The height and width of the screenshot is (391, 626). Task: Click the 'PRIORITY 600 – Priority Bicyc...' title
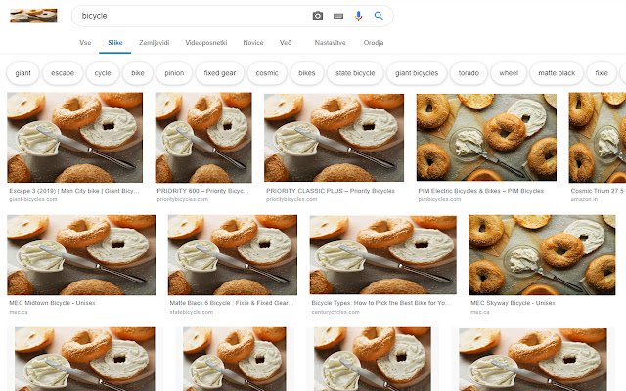(x=202, y=191)
